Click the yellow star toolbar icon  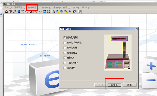tap(7, 12)
